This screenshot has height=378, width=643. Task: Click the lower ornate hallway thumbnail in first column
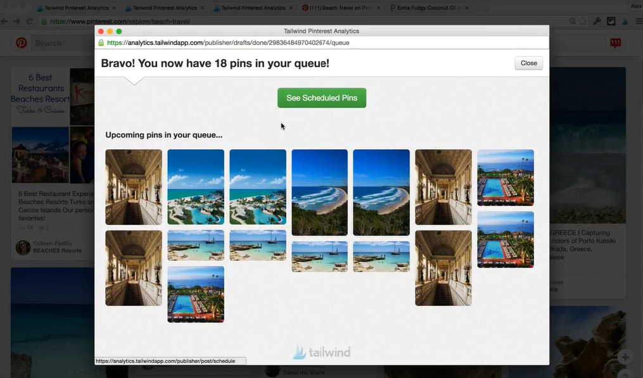coord(134,268)
